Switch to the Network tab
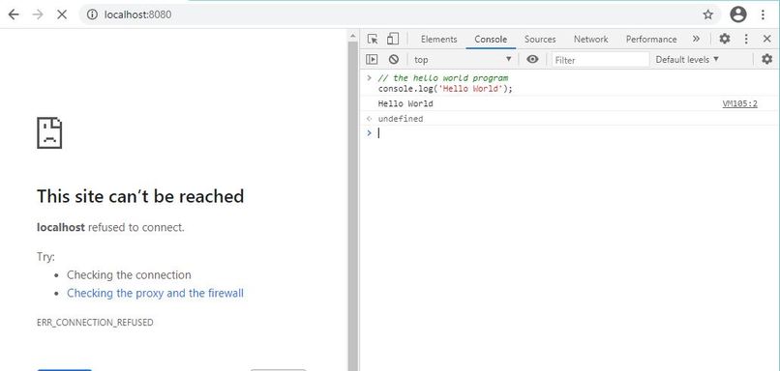 (x=591, y=40)
